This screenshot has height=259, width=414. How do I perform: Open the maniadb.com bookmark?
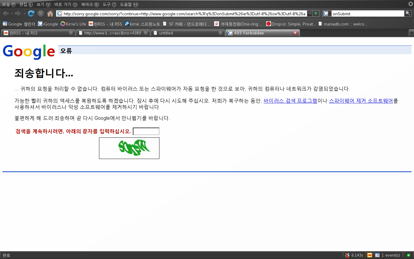click(x=343, y=24)
